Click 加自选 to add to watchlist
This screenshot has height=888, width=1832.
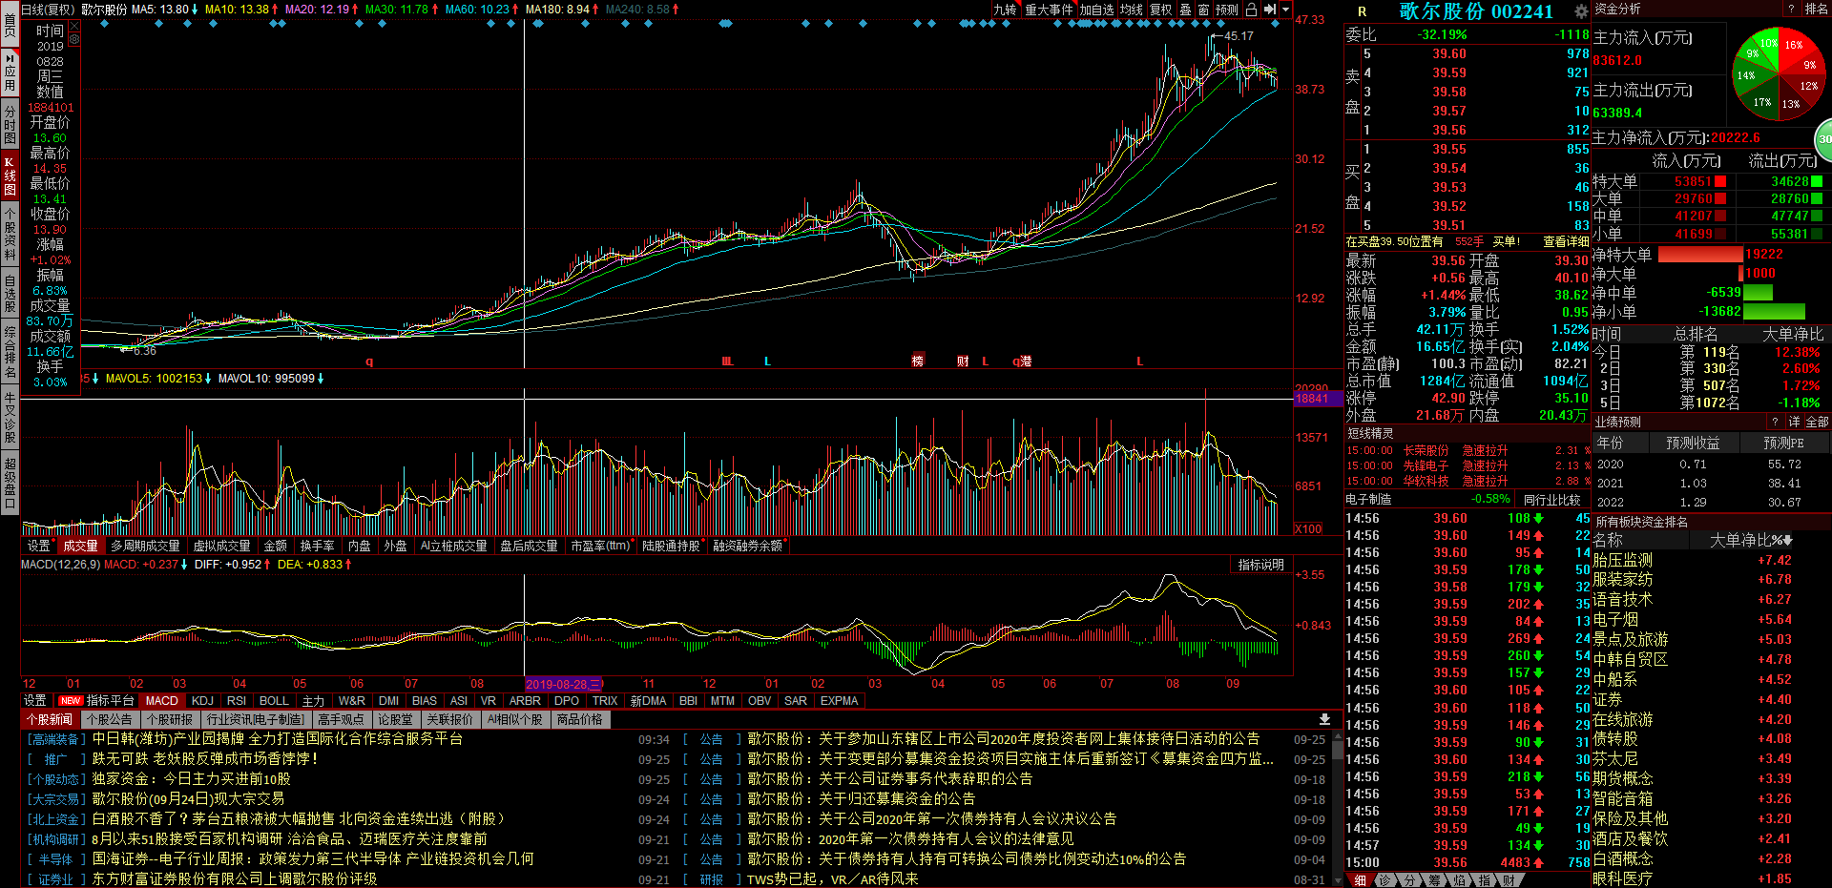[x=1096, y=10]
